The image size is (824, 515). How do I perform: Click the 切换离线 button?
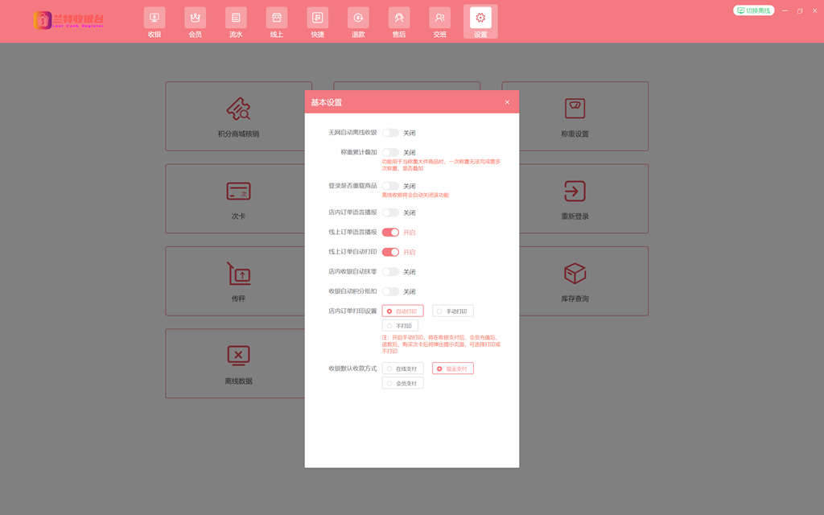point(753,10)
